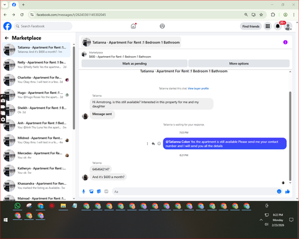Open the Facebook menu grid icon

tap(268, 26)
